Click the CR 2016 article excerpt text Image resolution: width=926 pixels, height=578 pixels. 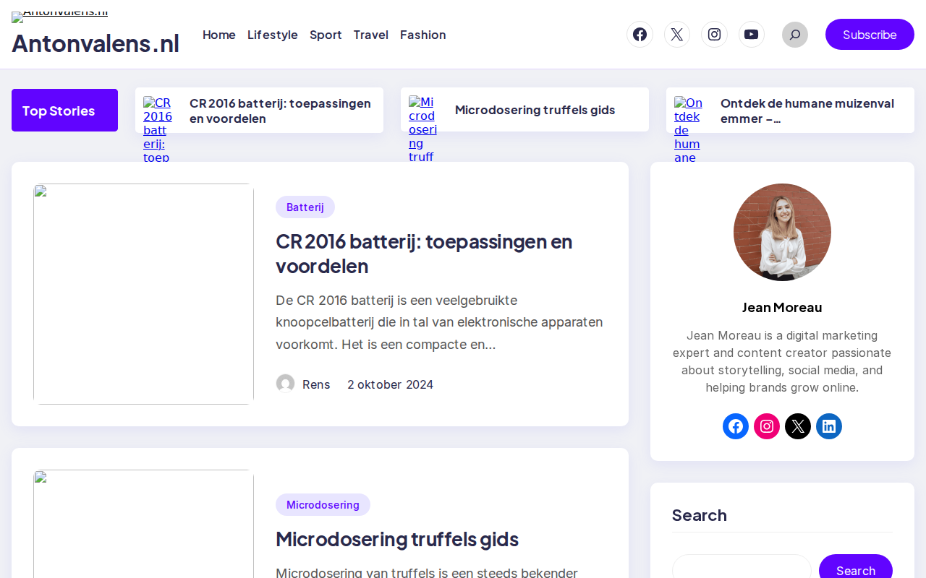[439, 322]
